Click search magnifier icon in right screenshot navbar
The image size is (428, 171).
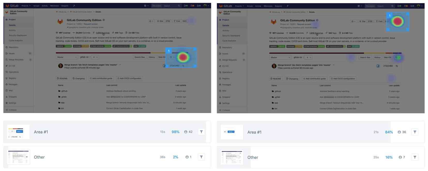pyautogui.click(x=392, y=6)
